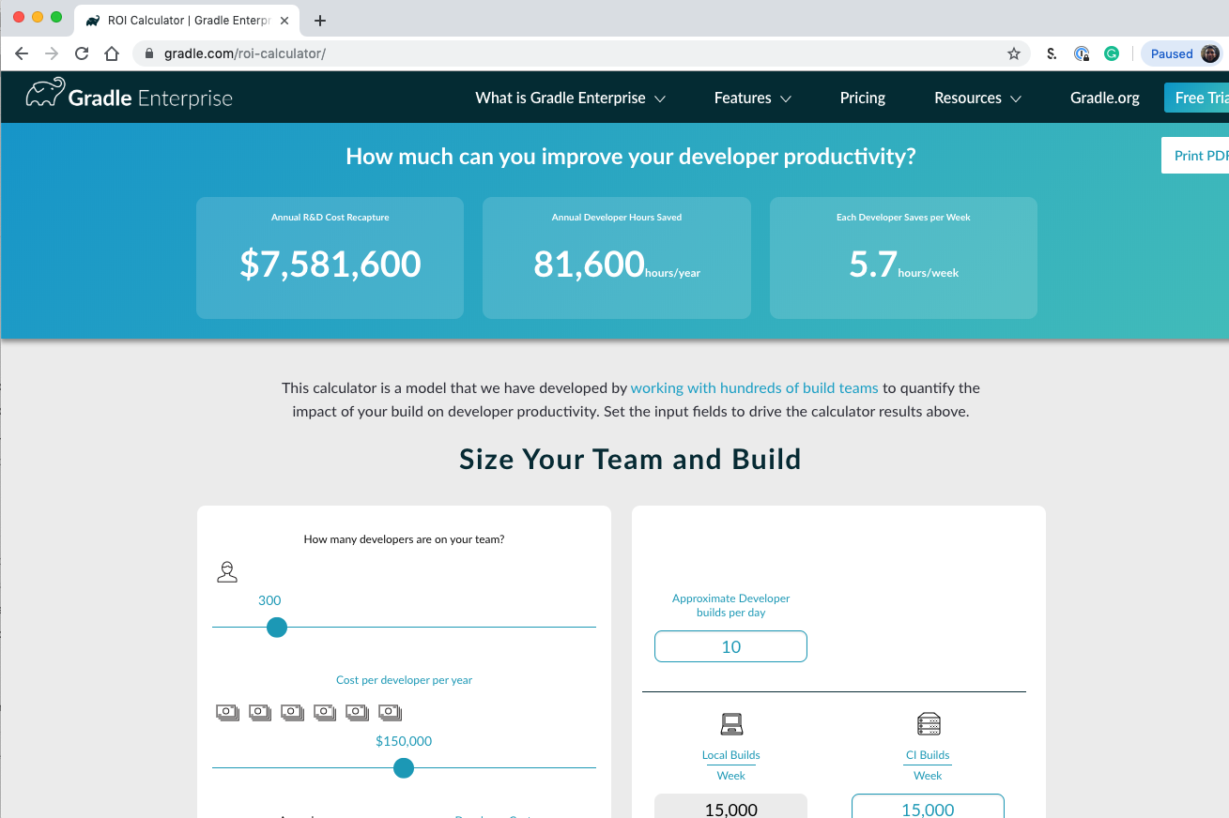Open the browser home page icon
The image size is (1229, 818).
click(112, 54)
